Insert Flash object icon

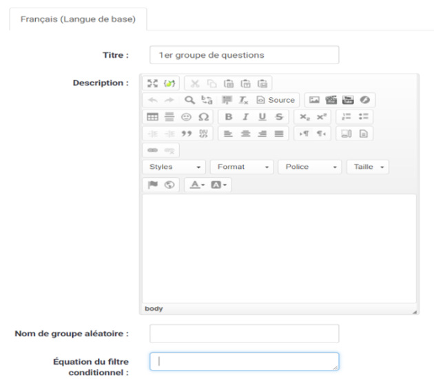coord(365,100)
